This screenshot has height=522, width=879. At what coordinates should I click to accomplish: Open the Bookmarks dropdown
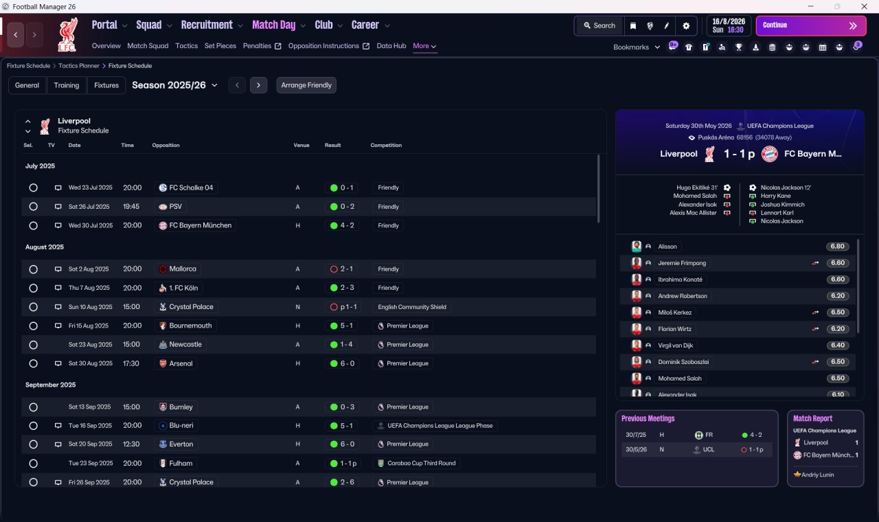tap(637, 47)
